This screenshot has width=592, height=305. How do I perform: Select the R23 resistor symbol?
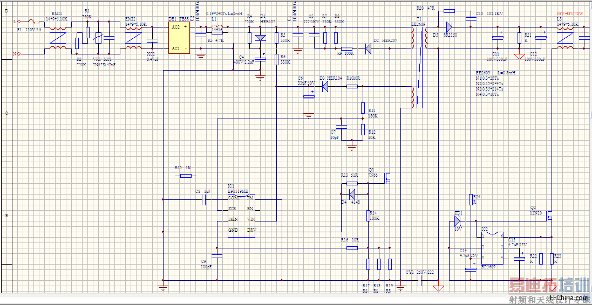(552, 259)
